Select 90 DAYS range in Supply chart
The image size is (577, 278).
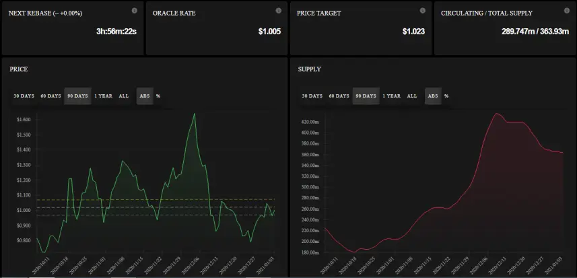366,96
